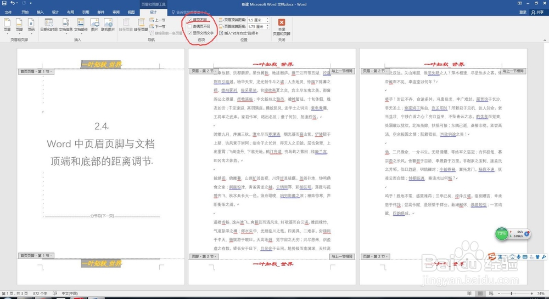
Task: Adjust the 页脚底端距离 spinner arrows
Action: [x=267, y=26]
